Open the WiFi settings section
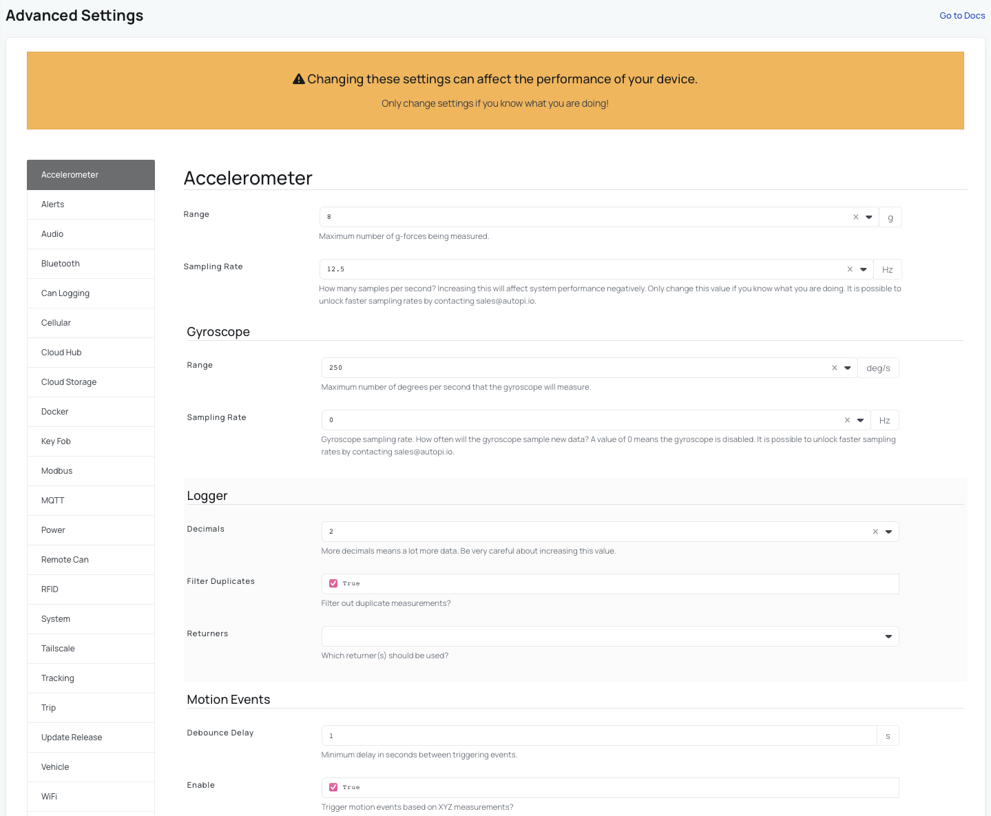 click(91, 797)
